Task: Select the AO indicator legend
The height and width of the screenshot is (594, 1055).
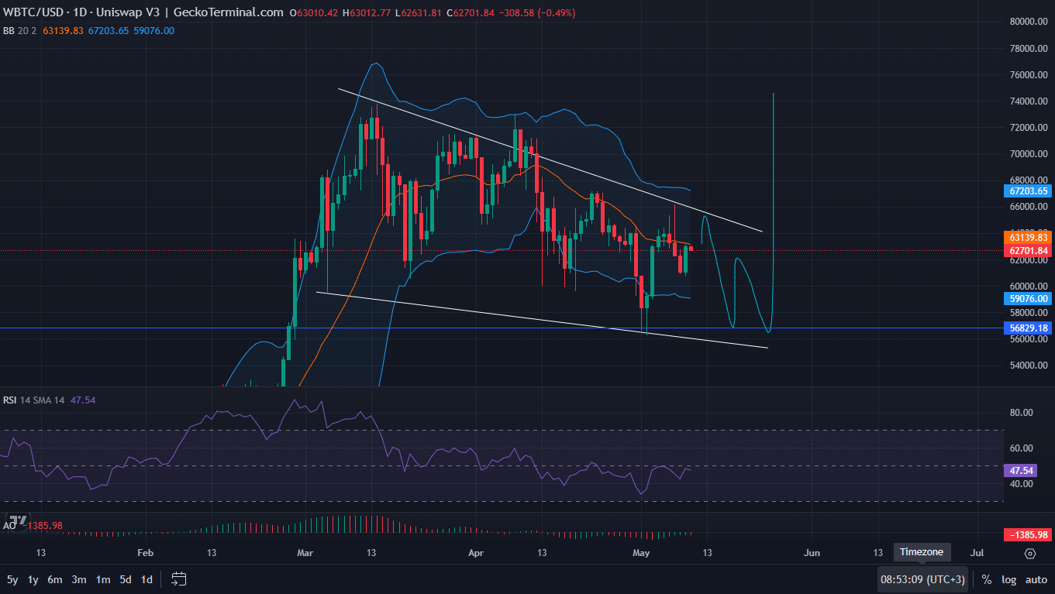Action: click(x=10, y=525)
